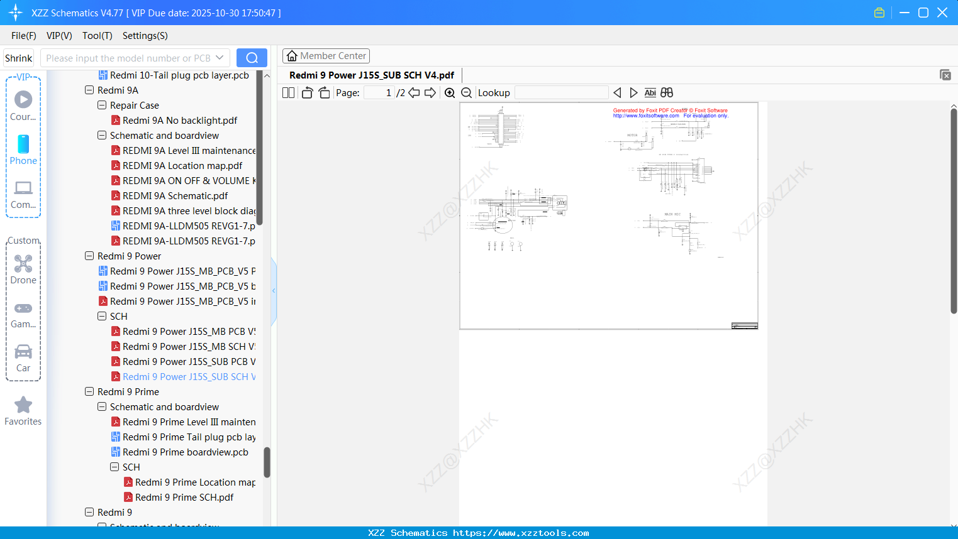Viewport: 958px width, 539px height.
Task: Collapse Schematic and boardview under Redmi 9A
Action: pos(102,135)
